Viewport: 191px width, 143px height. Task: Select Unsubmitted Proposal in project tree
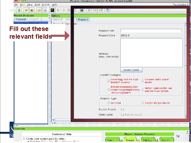(31, 23)
